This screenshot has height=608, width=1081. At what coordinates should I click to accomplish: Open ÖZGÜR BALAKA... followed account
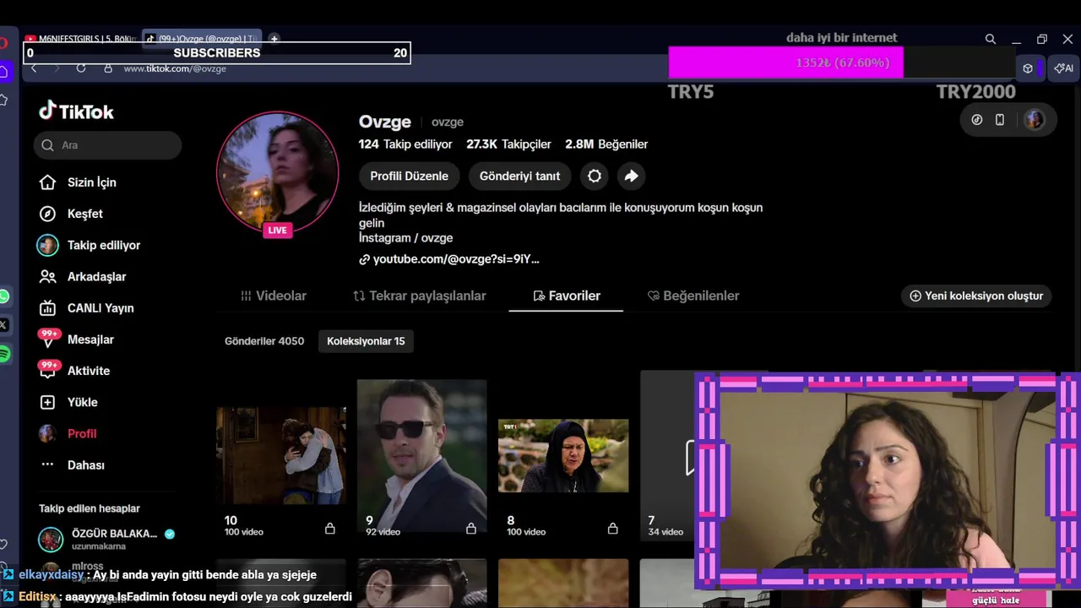[x=108, y=539]
